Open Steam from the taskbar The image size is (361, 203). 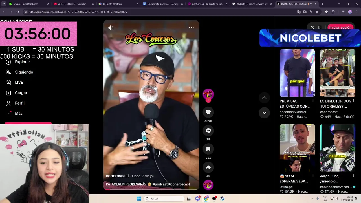point(223,198)
